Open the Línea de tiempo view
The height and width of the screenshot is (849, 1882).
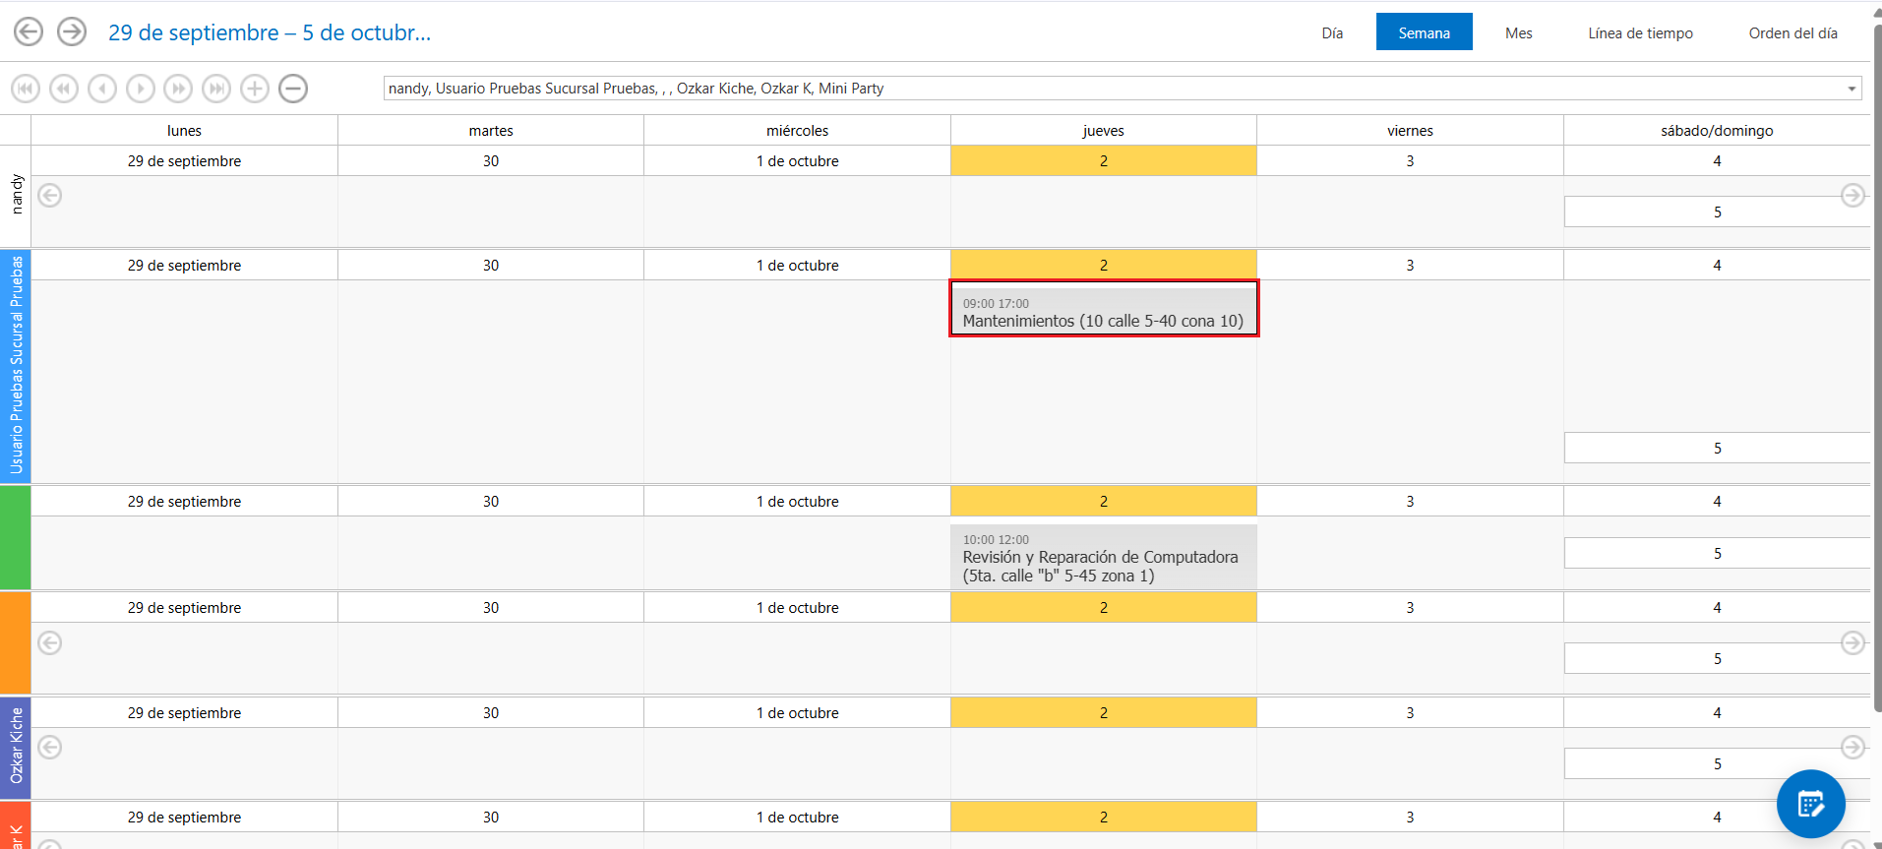click(x=1640, y=32)
